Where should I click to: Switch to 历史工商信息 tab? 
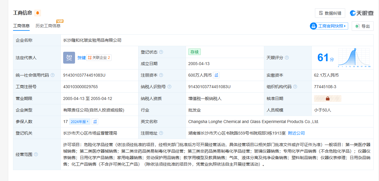(48, 26)
